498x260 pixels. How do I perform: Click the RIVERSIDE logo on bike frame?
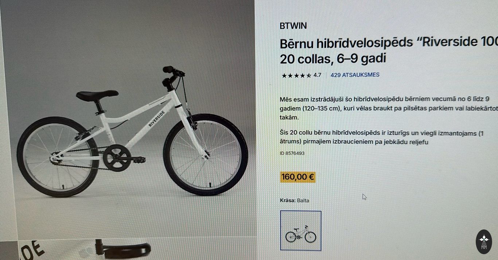coord(157,118)
